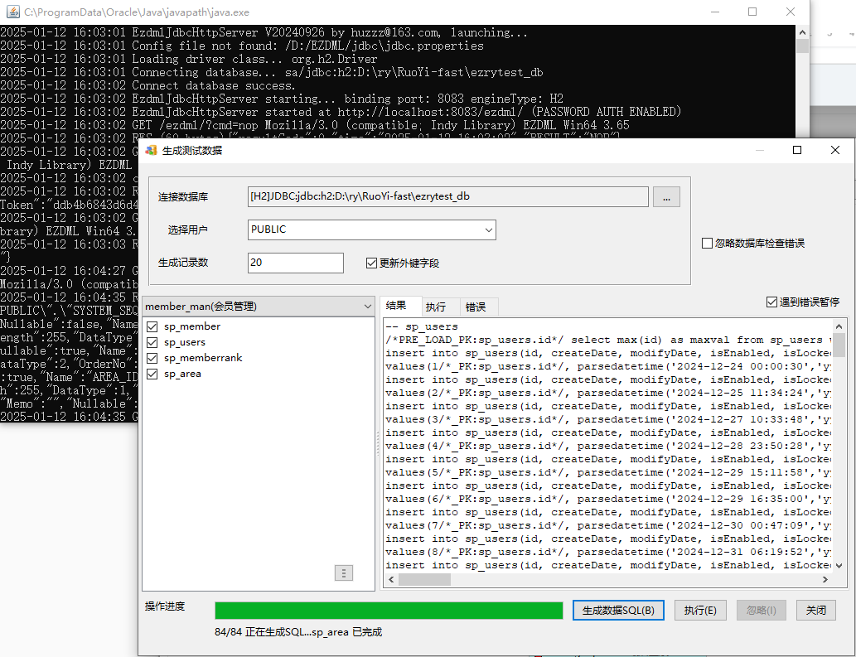
Task: Click the 生成记录数 input field
Action: (x=295, y=263)
